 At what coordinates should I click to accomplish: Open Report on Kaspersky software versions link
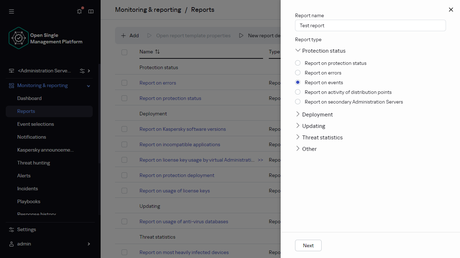click(183, 129)
